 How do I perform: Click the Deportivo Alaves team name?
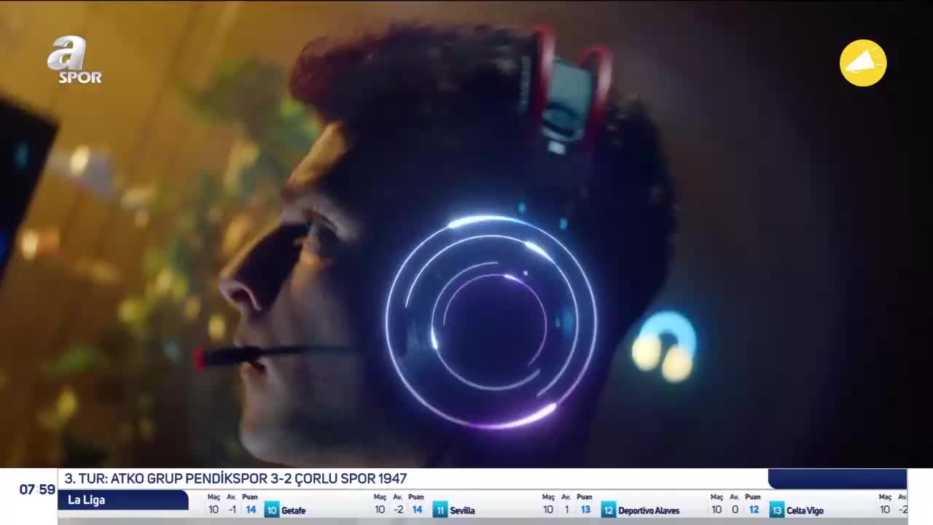pos(648,510)
